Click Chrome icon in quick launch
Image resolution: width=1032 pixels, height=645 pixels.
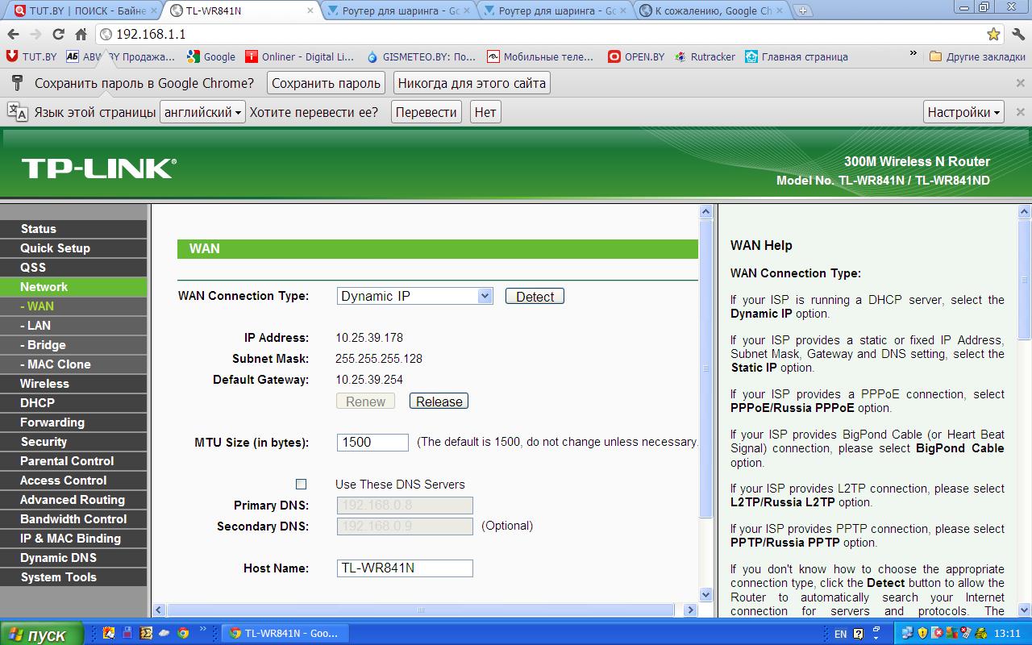183,633
